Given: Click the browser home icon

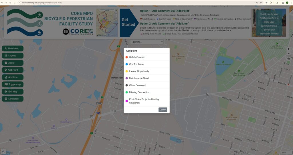Looking at the screenshot, I should [15, 3].
